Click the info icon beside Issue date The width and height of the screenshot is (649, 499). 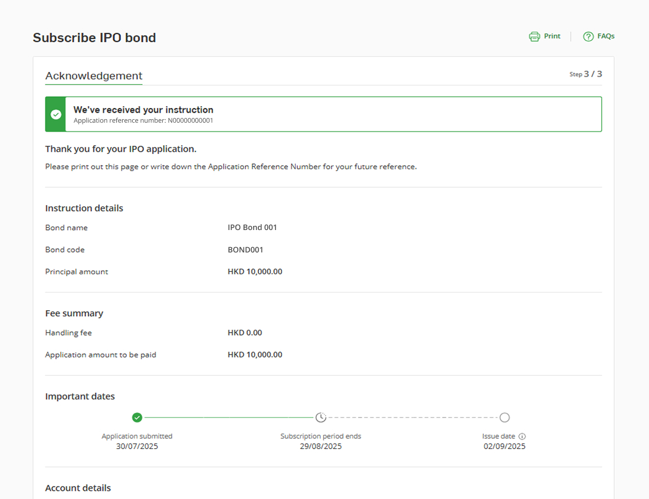(x=522, y=436)
